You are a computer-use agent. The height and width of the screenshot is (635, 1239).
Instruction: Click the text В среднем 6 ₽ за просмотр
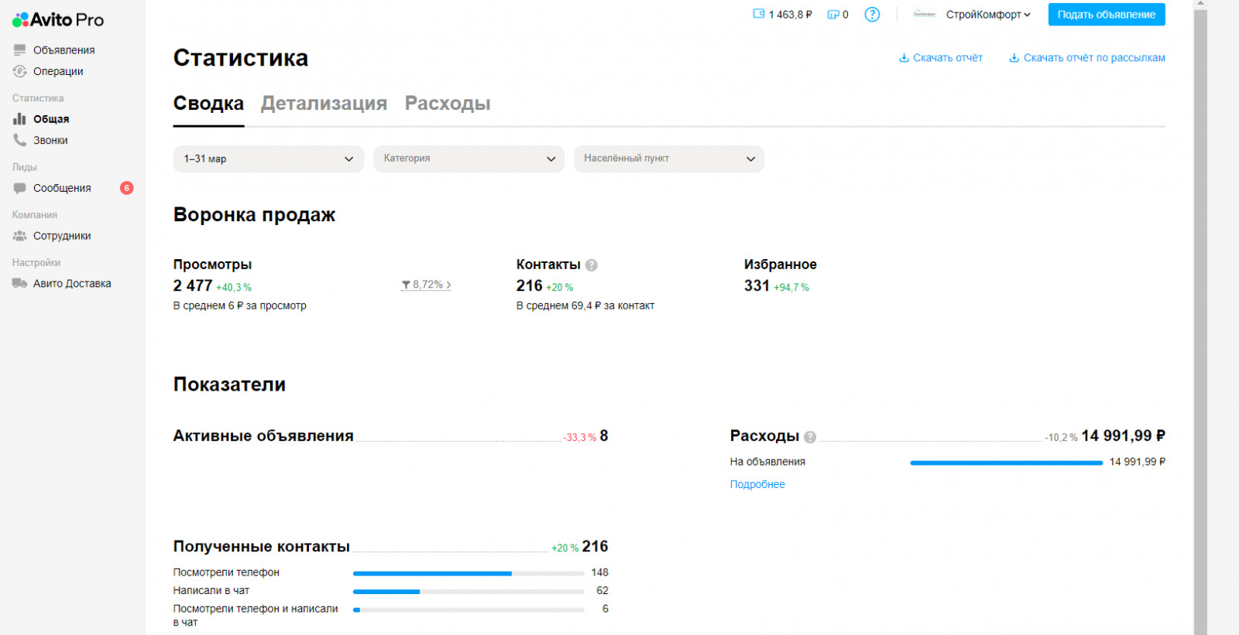pos(240,306)
